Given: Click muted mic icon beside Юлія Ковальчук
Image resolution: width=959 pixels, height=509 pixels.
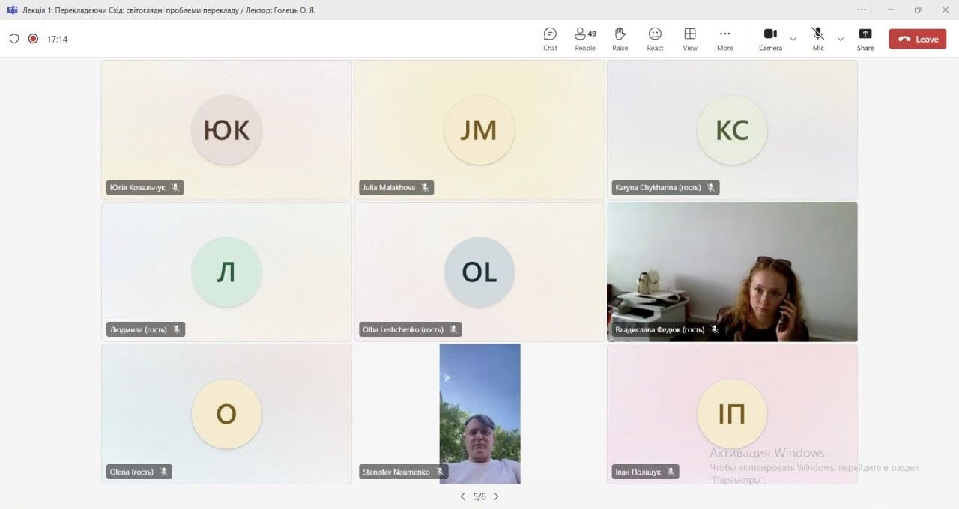Looking at the screenshot, I should coord(175,188).
